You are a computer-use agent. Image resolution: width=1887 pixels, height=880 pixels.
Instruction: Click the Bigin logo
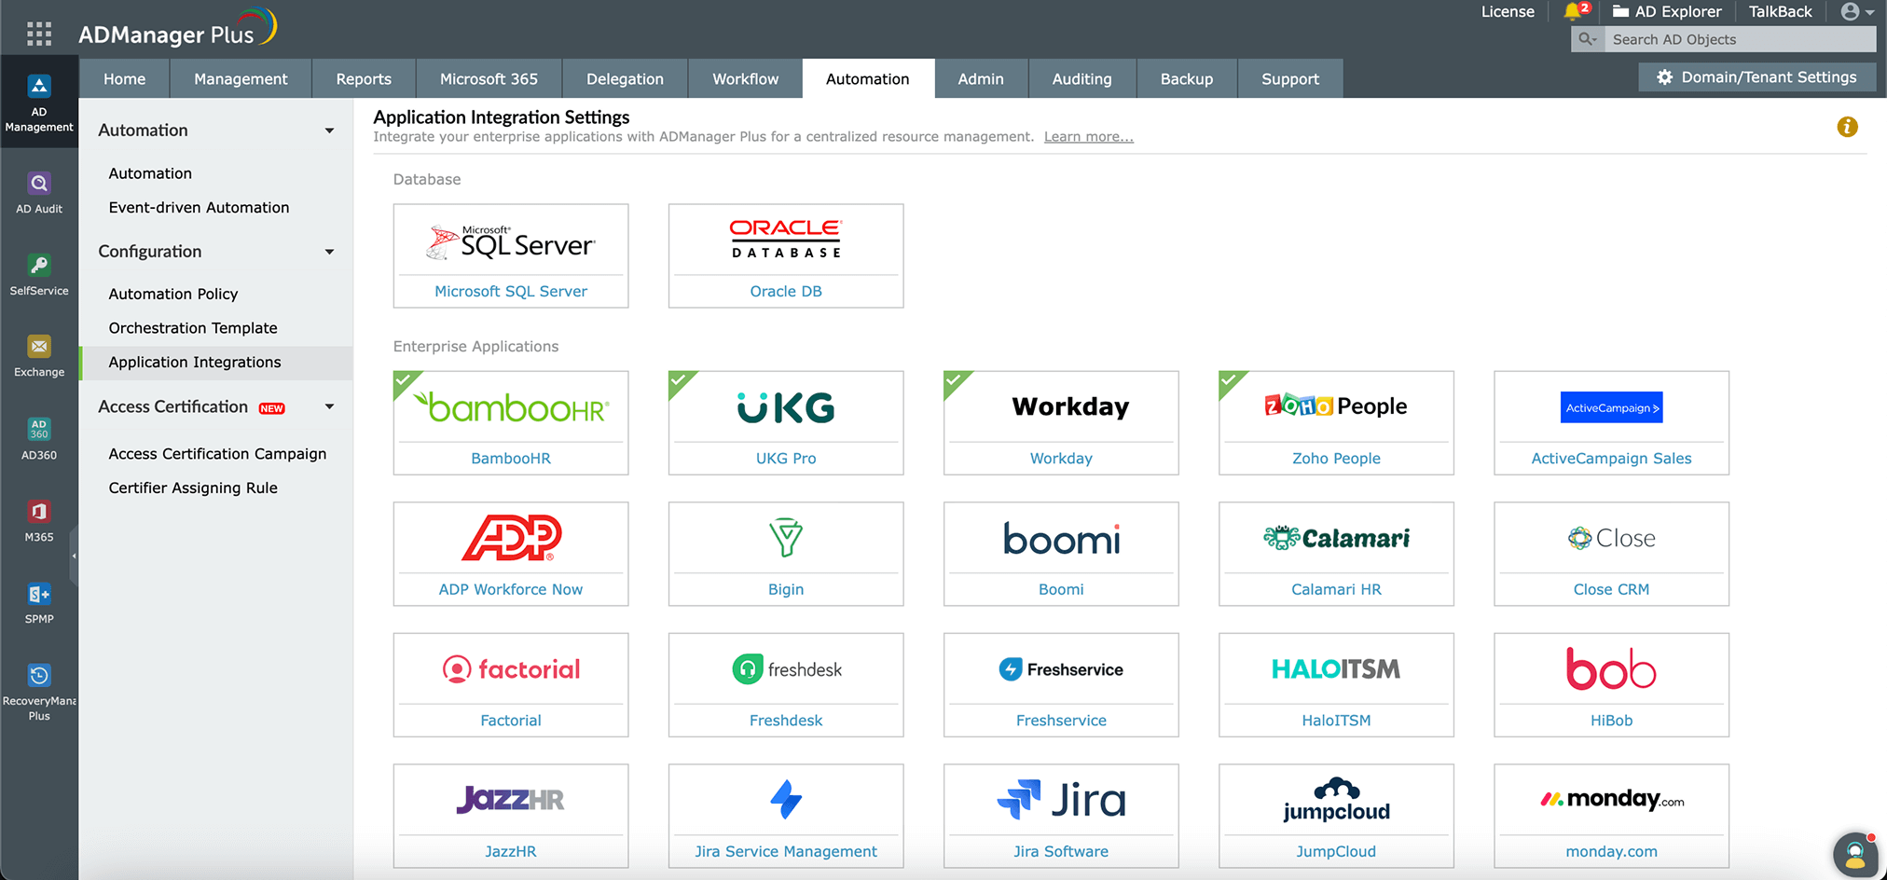point(786,537)
